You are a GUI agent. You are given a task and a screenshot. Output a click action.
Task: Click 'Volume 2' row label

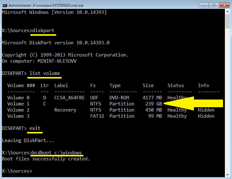point(18,110)
